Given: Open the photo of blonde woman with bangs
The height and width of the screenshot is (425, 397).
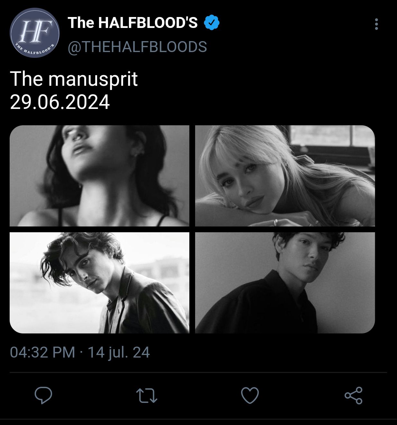Looking at the screenshot, I should tap(285, 176).
